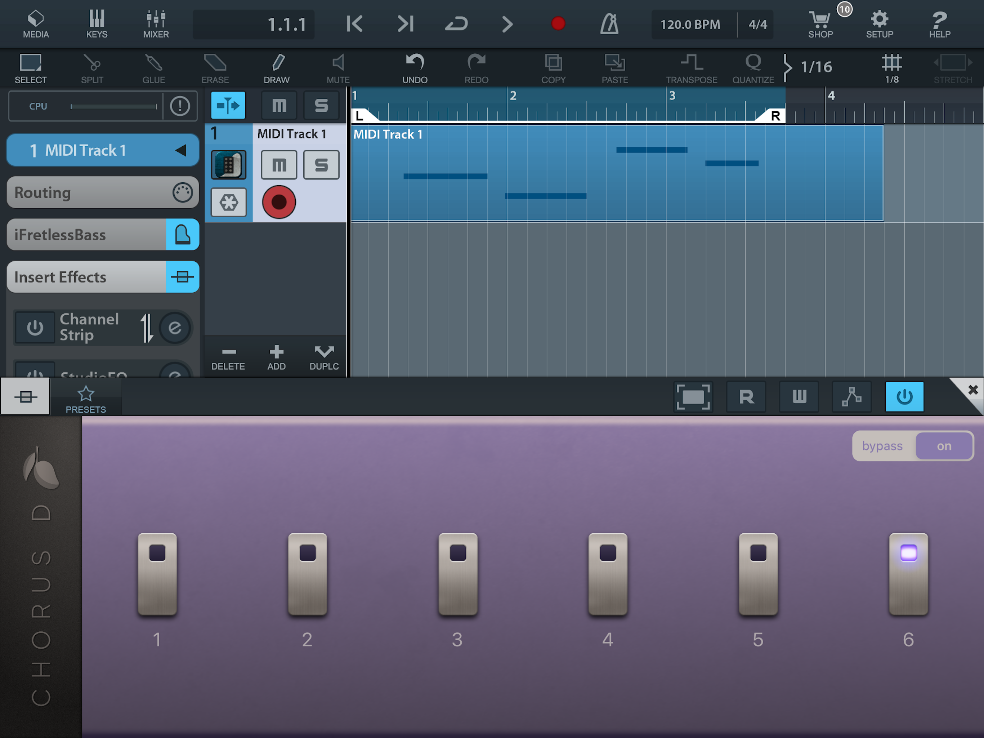Toggle cycle loop playback

click(456, 23)
